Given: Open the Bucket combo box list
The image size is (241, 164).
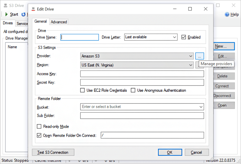Looking at the screenshot, I should point(201,107).
